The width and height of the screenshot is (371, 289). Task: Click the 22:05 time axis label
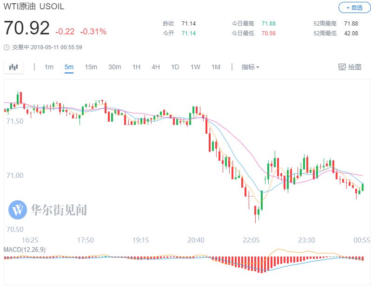(x=251, y=240)
